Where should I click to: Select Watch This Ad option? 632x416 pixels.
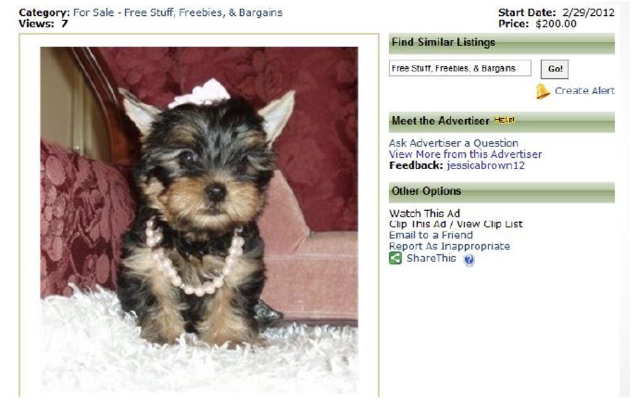(x=425, y=213)
